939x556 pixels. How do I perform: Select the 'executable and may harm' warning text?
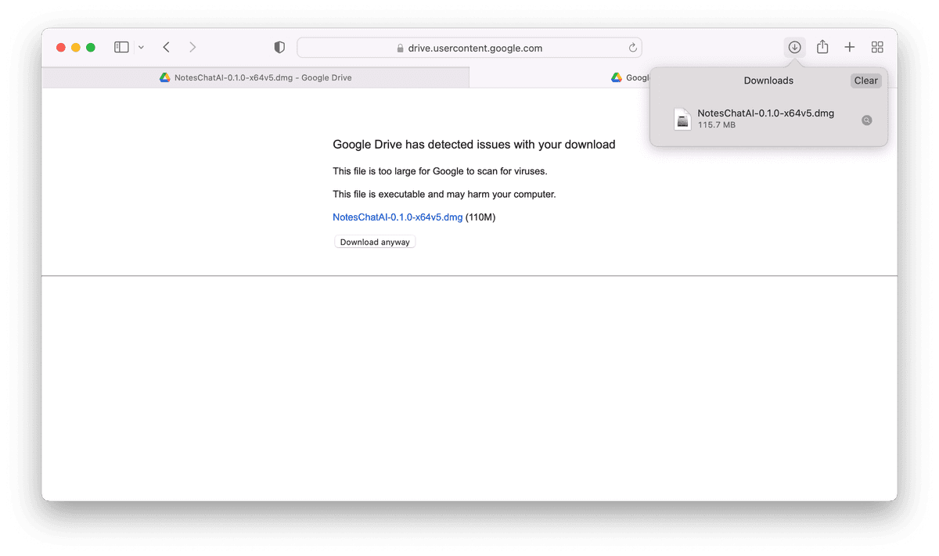[x=444, y=194]
